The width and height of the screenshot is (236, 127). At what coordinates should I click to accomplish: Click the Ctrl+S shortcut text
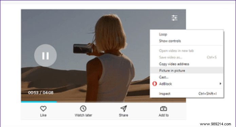[x=212, y=57]
